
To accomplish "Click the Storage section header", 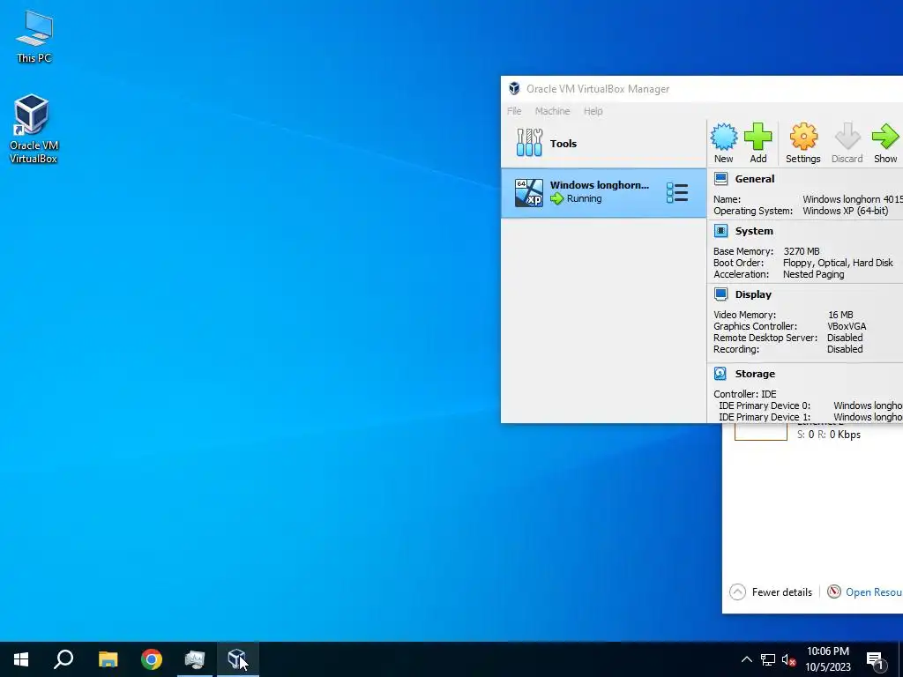I will pyautogui.click(x=755, y=374).
